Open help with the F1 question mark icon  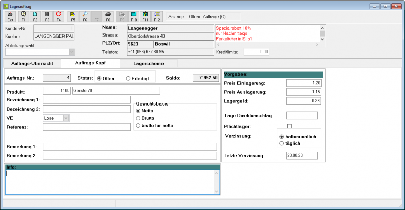[23, 16]
